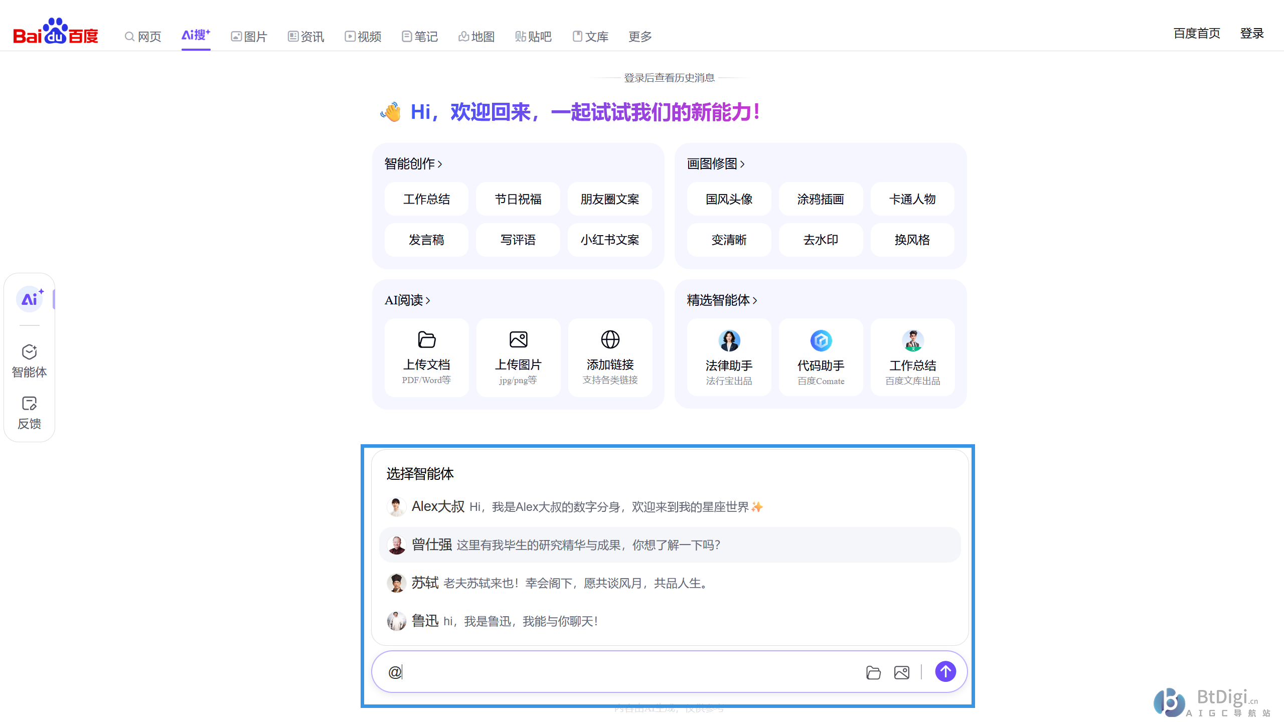1284x722 pixels.
Task: Select the Alex大叔 agent
Action: [670, 507]
